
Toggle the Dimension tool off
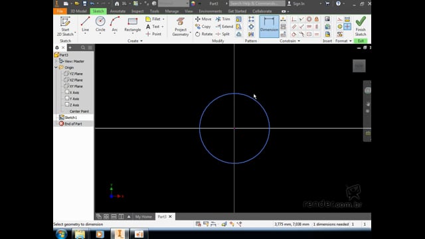coord(269,27)
